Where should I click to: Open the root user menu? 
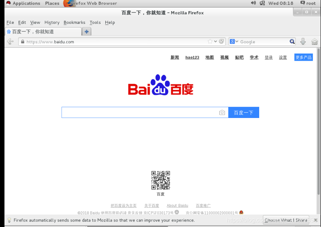(x=308, y=3)
